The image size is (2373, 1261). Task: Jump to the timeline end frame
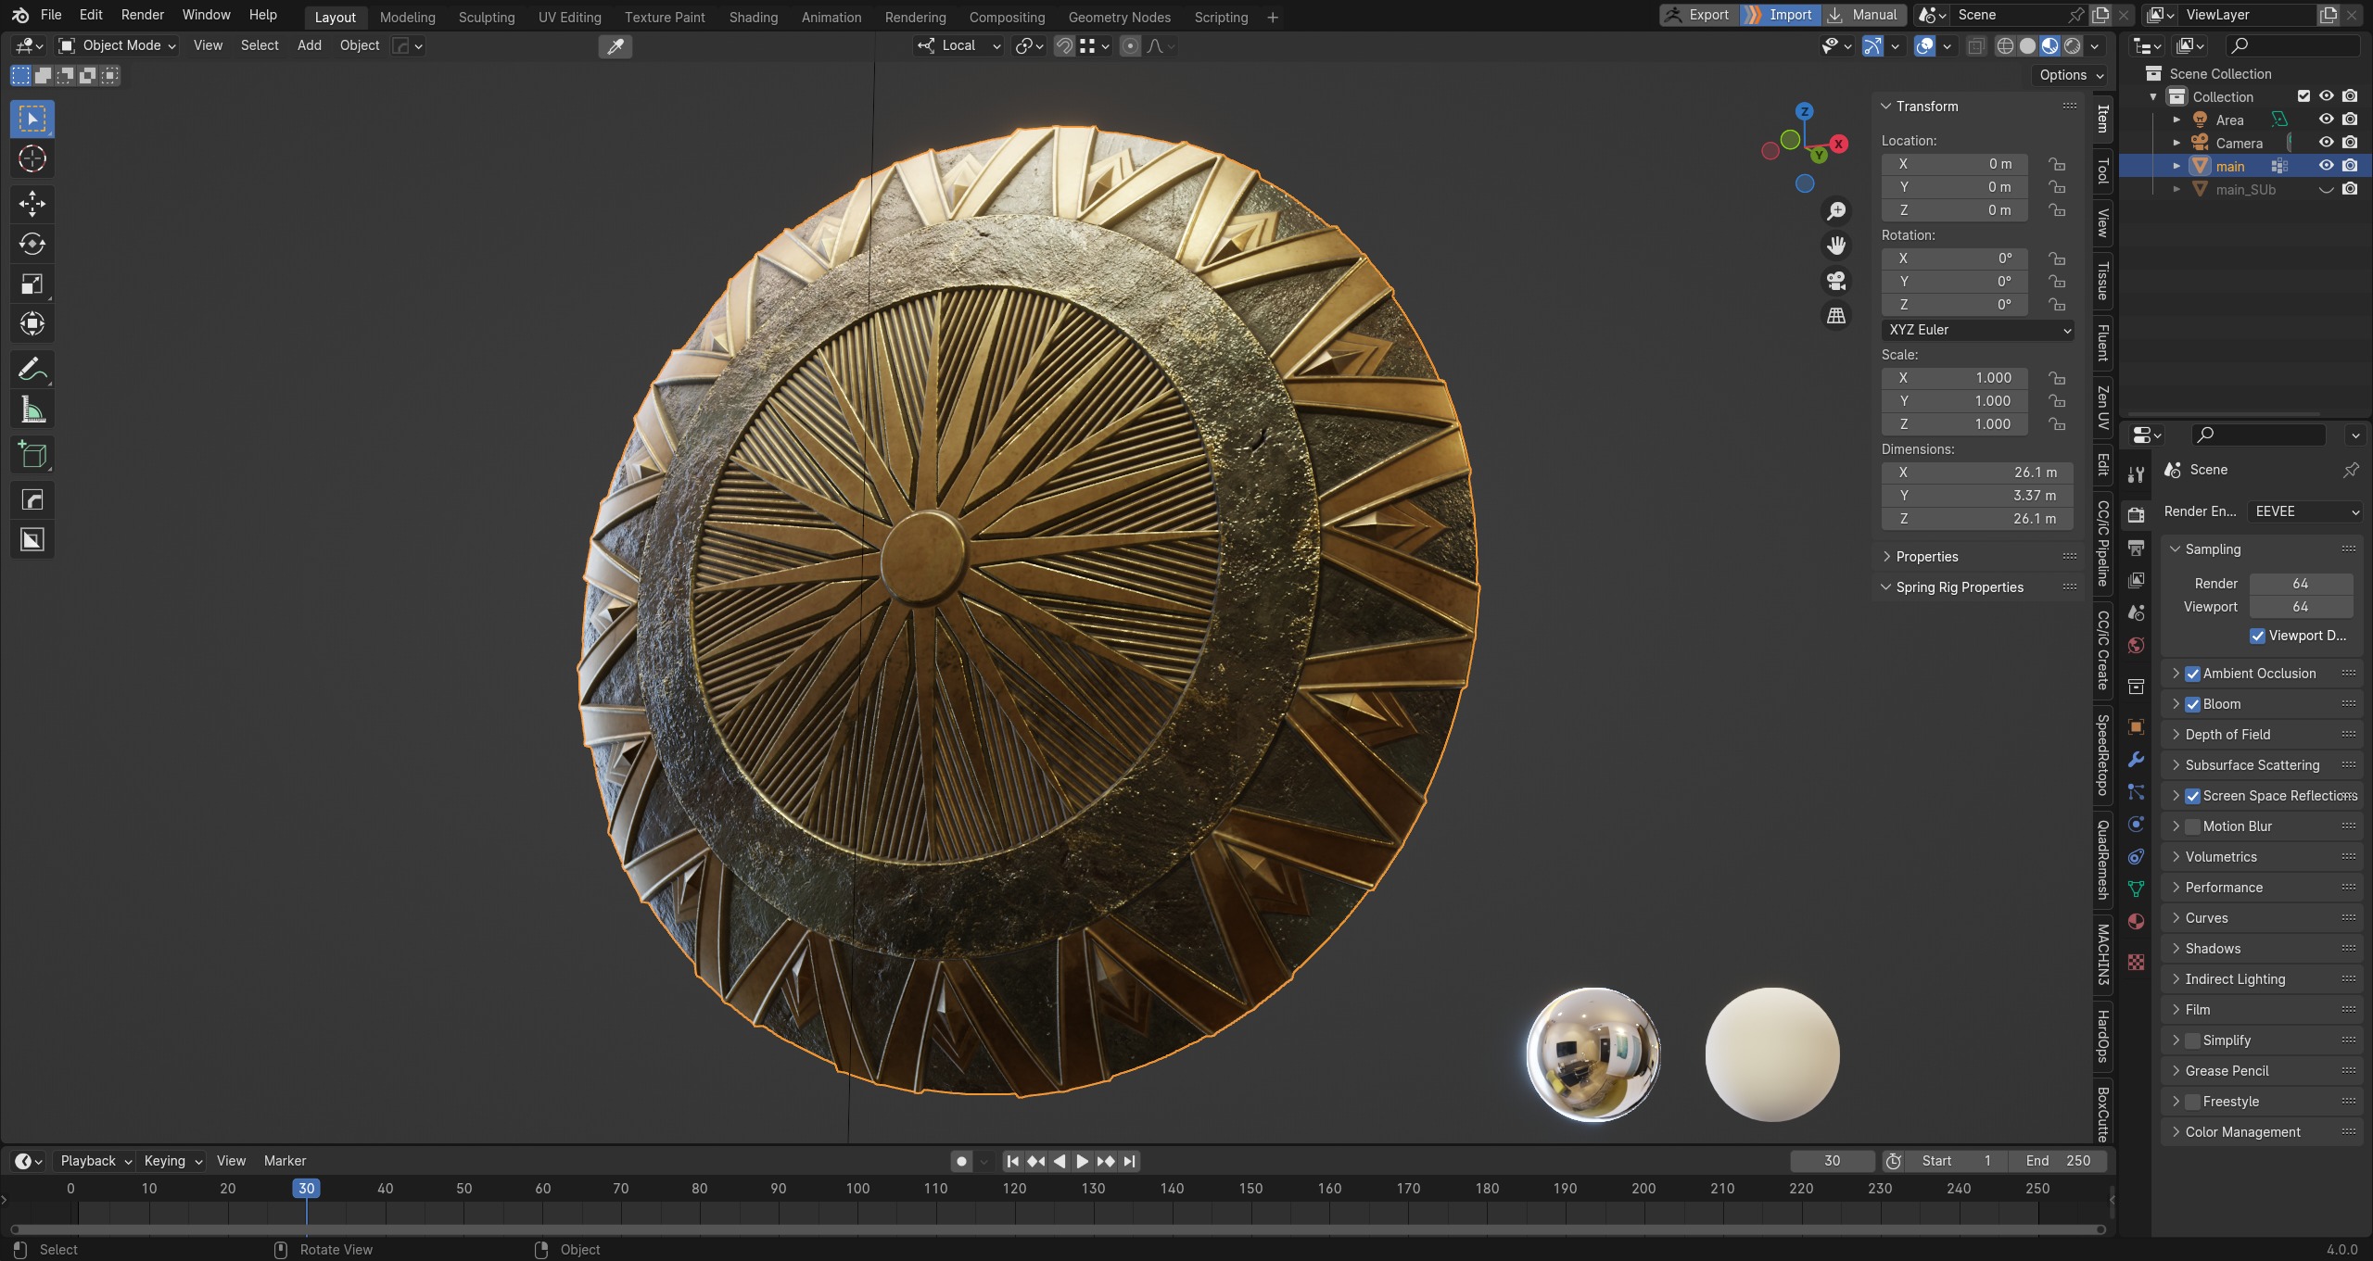[1129, 1161]
